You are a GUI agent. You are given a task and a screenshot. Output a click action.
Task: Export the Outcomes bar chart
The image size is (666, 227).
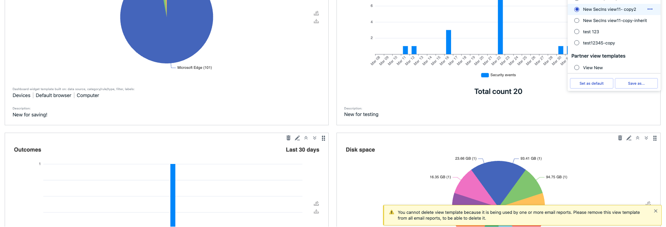[316, 203]
